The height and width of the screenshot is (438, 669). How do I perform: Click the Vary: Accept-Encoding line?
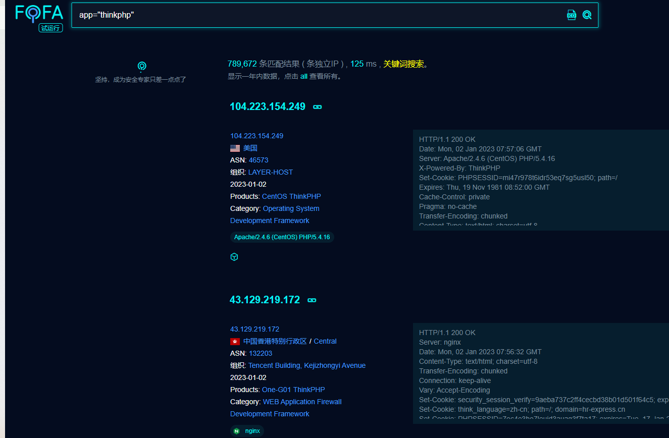point(454,390)
